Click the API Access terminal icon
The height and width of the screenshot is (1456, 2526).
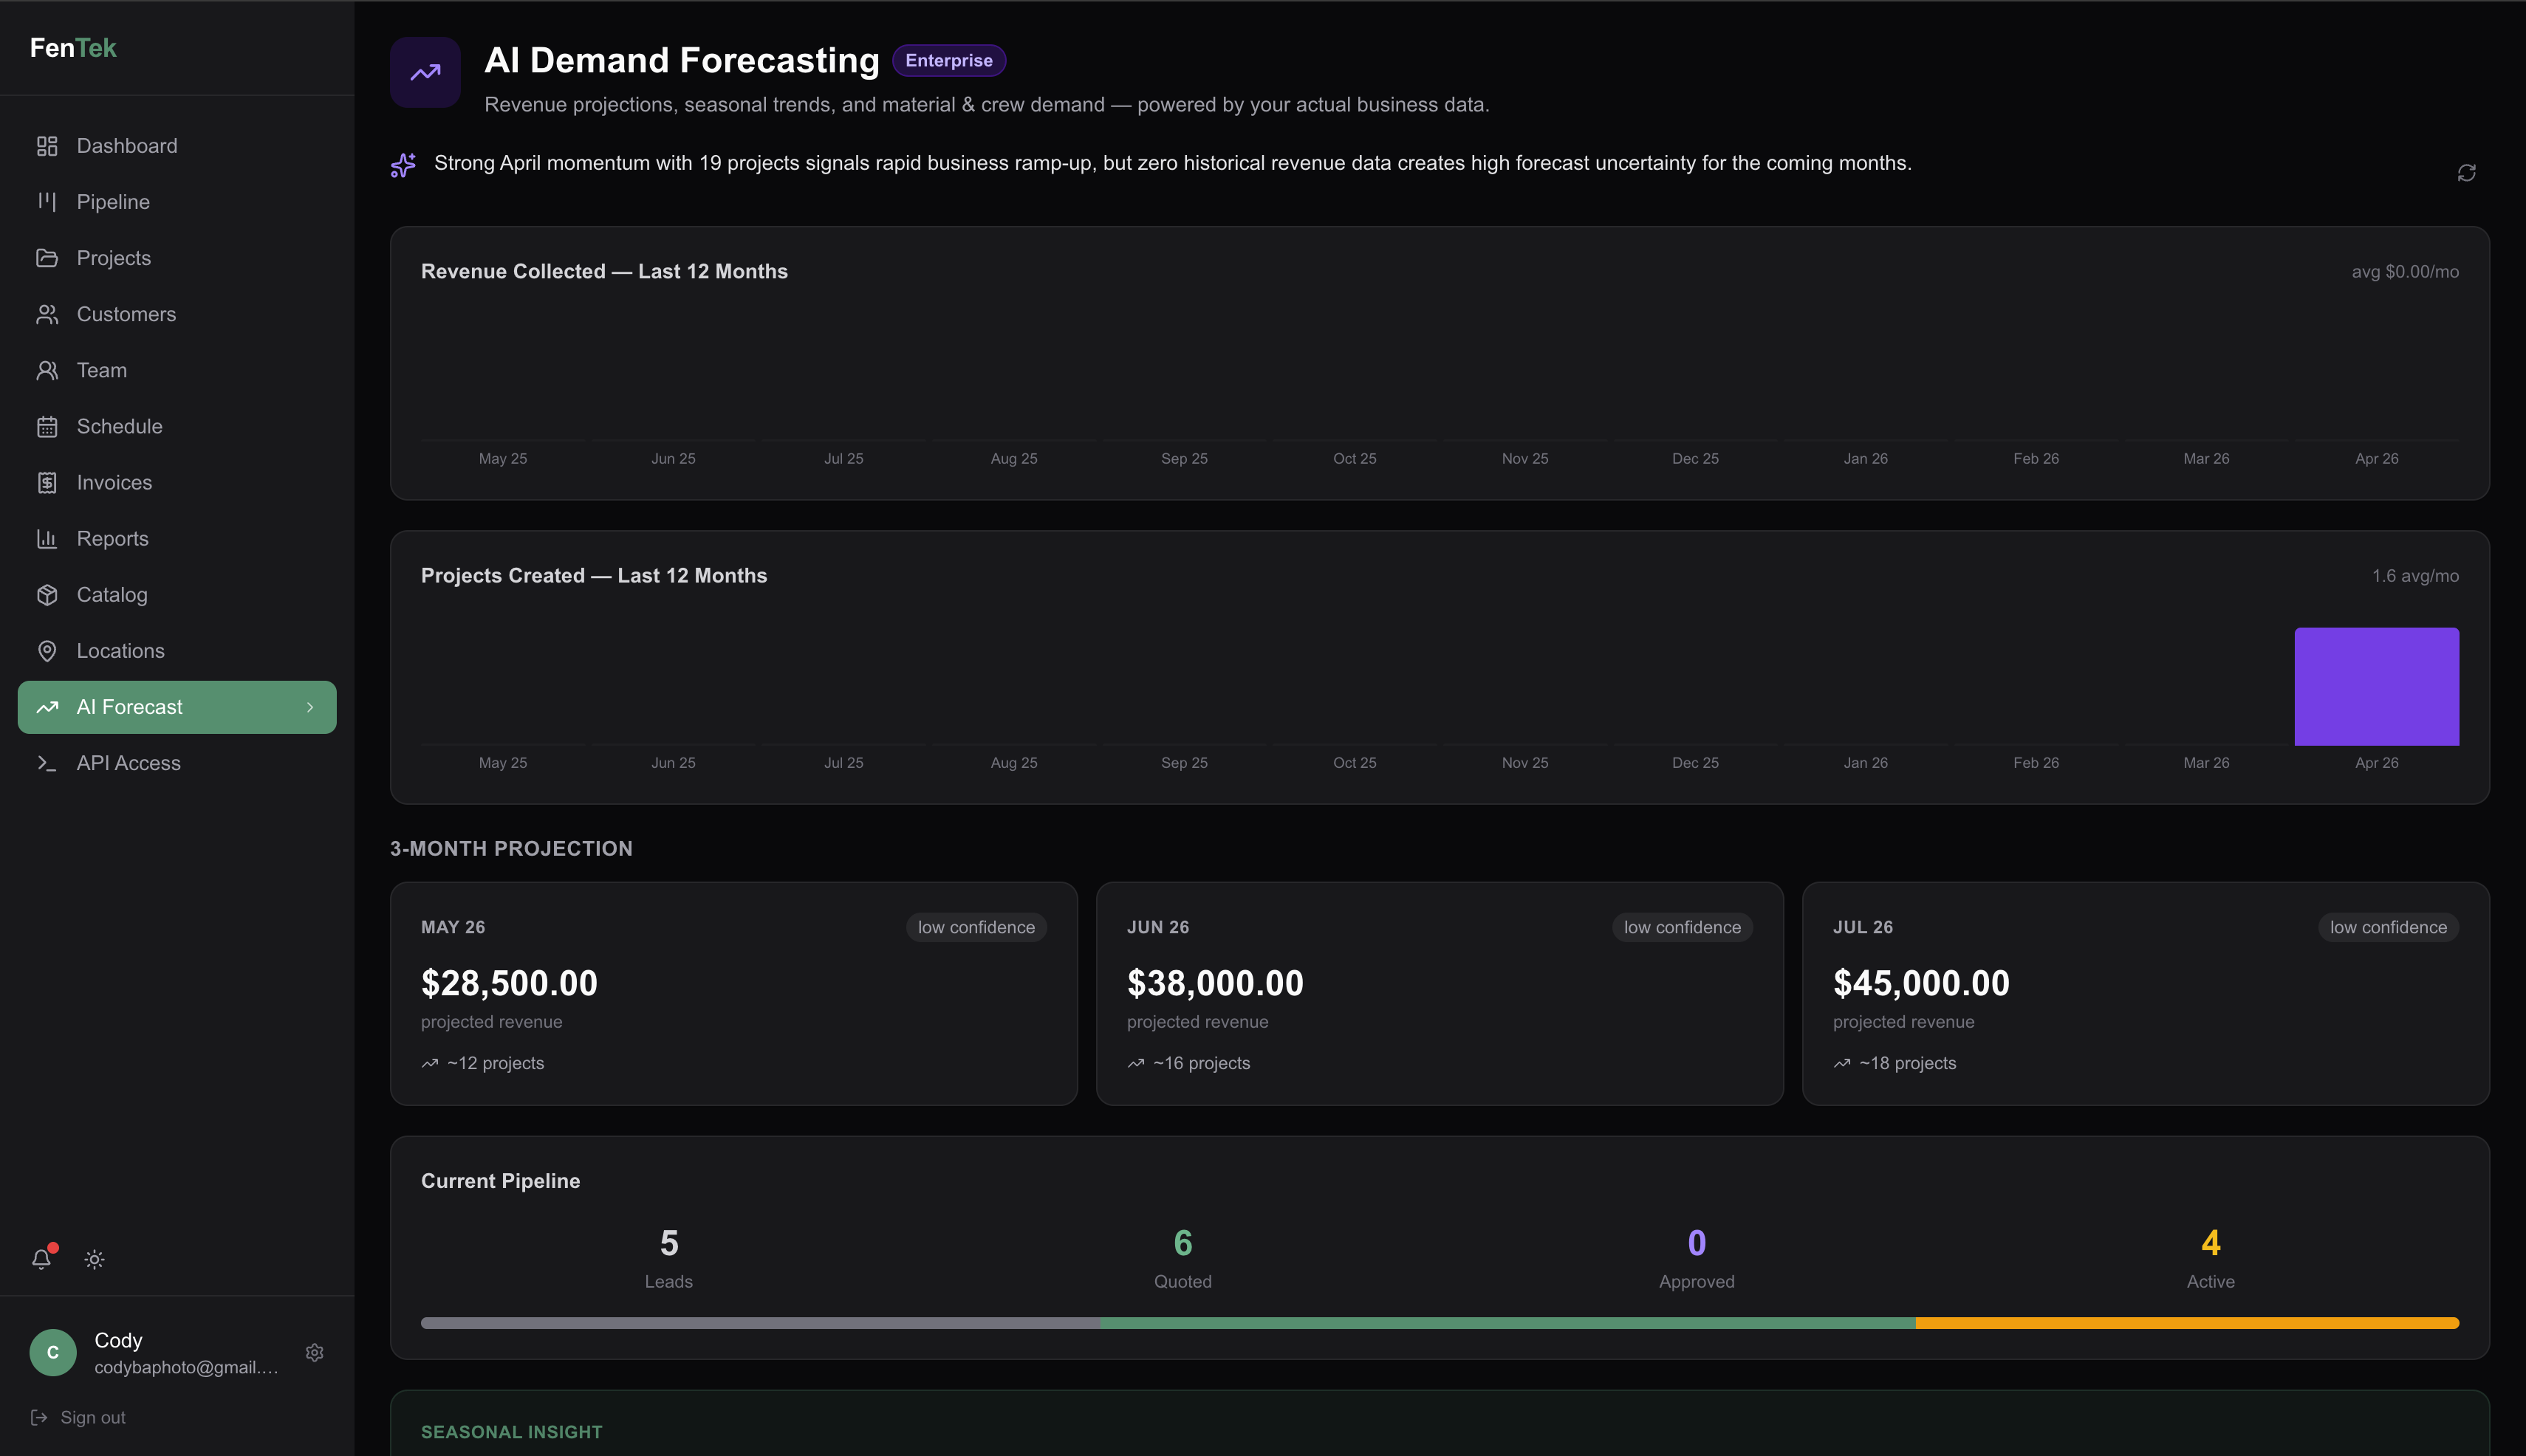click(x=47, y=763)
